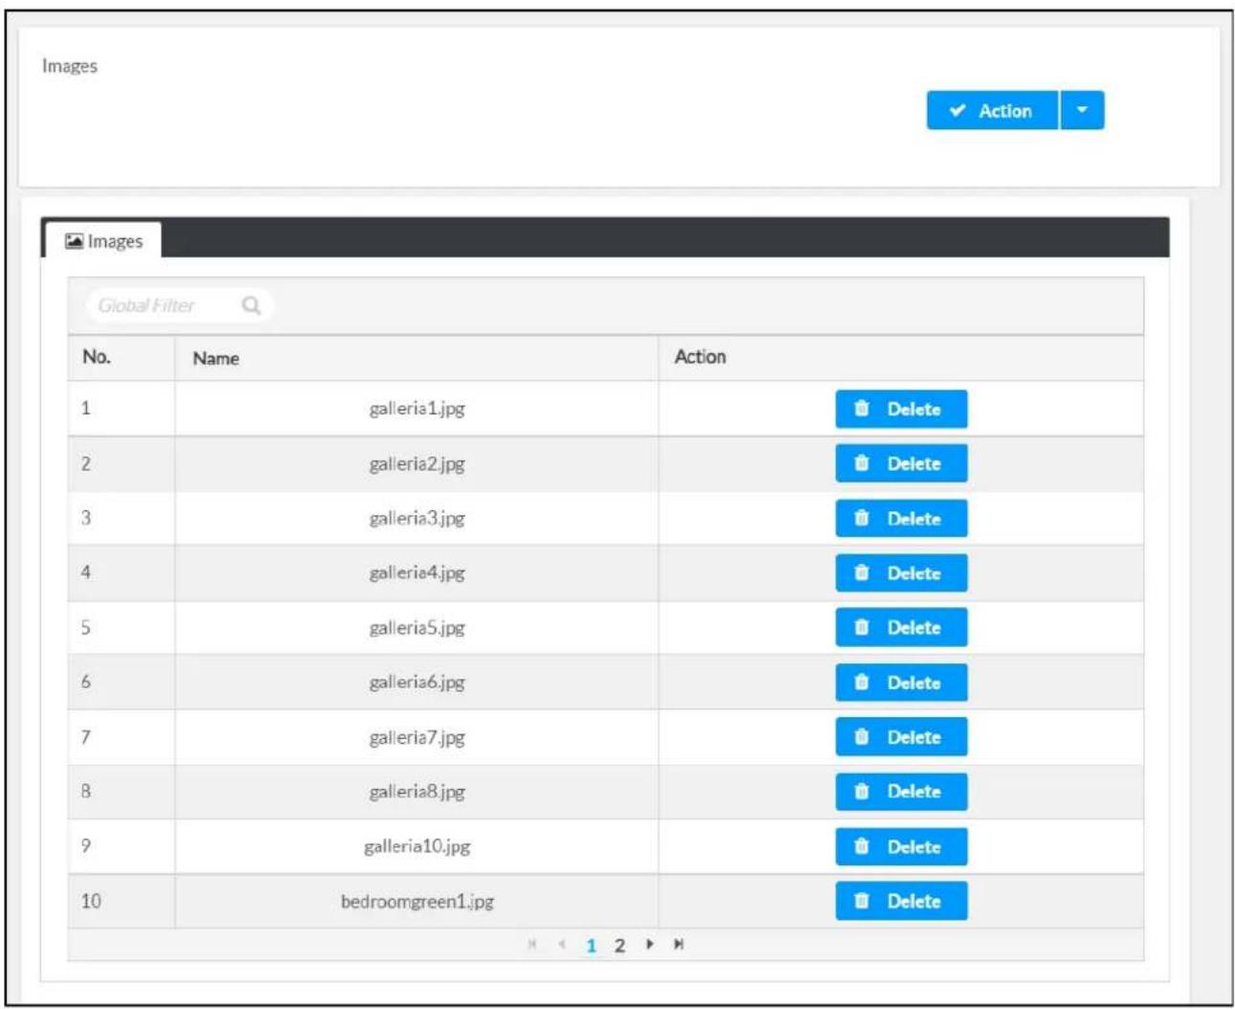Viewport: 1235px width, 1009px height.
Task: Select page 2 in pagination
Action: coord(619,946)
